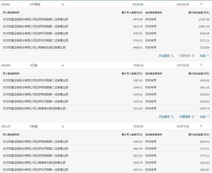Select stock name N江盐

click(x=34, y=65)
